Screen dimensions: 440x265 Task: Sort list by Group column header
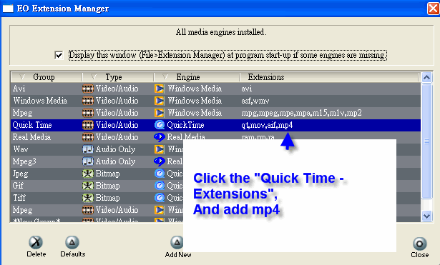click(x=47, y=77)
